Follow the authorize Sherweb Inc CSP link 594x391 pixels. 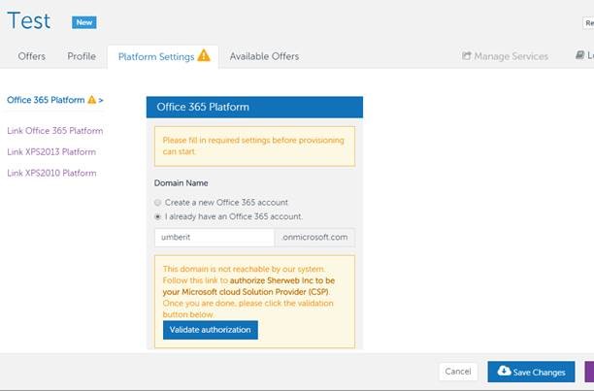[x=248, y=286]
